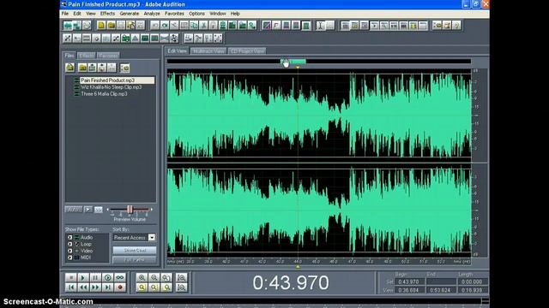Image resolution: width=549 pixels, height=308 pixels.
Task: Open the Favorites menu
Action: 174,14
